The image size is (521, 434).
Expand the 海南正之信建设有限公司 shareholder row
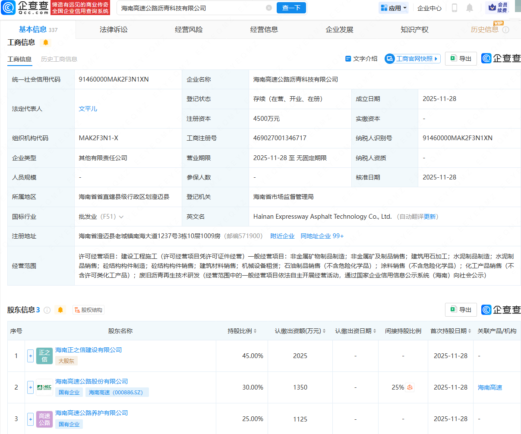click(30, 355)
